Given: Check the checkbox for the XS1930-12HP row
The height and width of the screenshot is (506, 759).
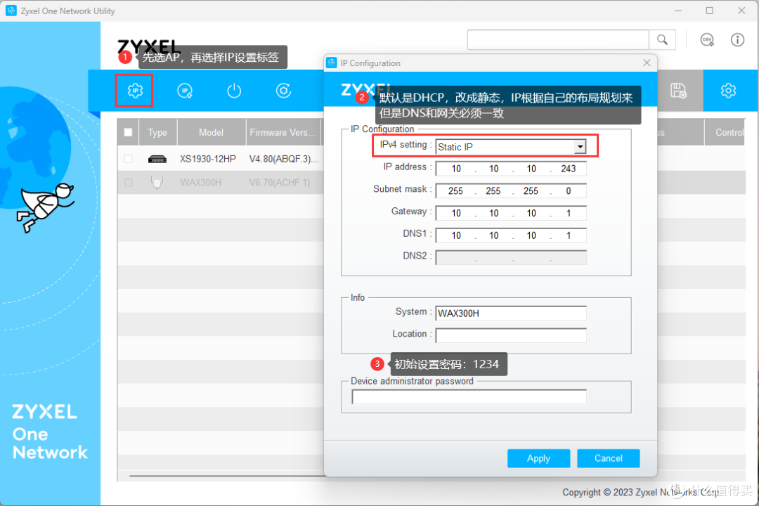Looking at the screenshot, I should click(x=127, y=159).
